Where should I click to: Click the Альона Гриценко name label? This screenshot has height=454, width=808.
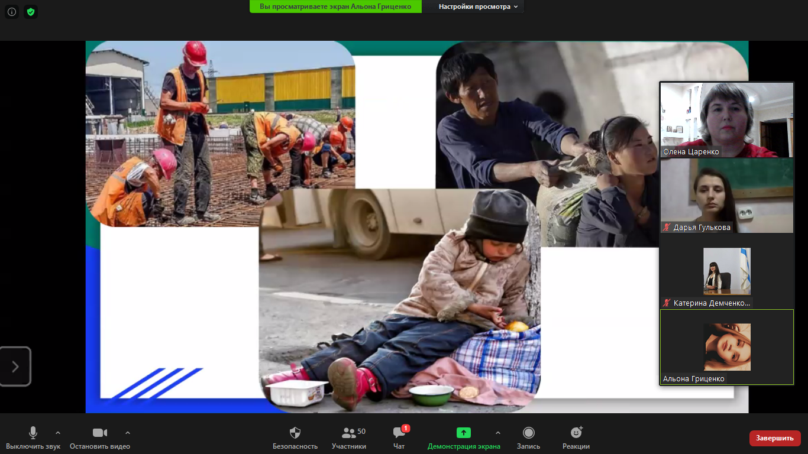pos(693,379)
